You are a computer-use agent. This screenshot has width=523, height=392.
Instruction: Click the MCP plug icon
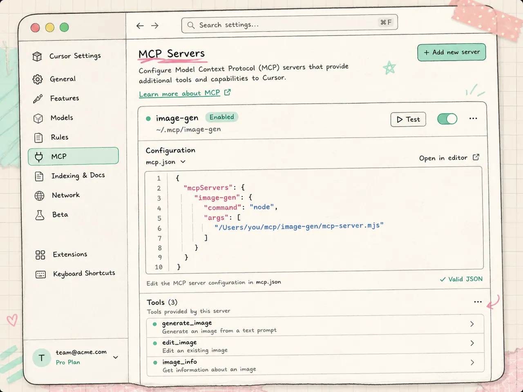pos(39,157)
